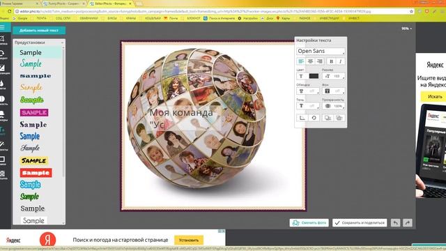The width and height of the screenshot is (446, 251).
Task: Select the magenta-background SAMPLE preset
Action: [x=34, y=112]
